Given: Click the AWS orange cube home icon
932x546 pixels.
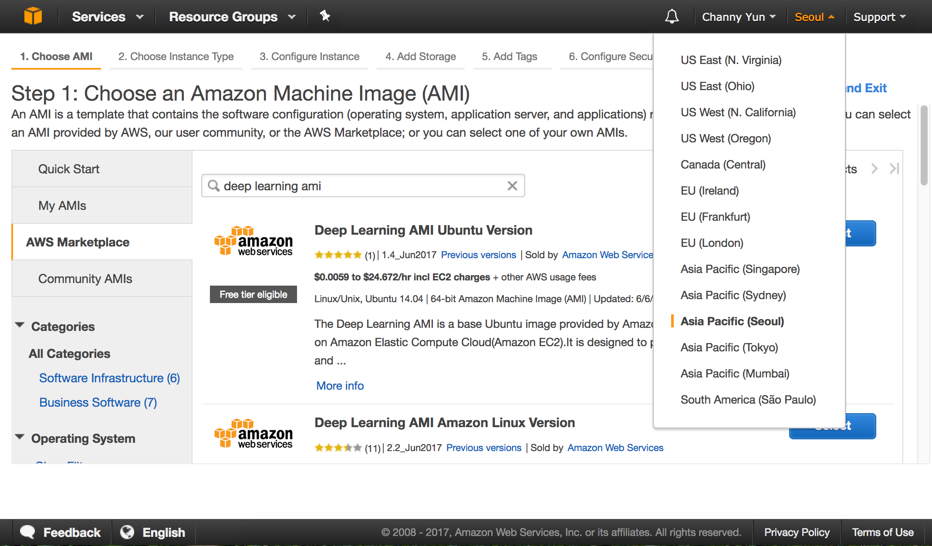Looking at the screenshot, I should point(33,17).
